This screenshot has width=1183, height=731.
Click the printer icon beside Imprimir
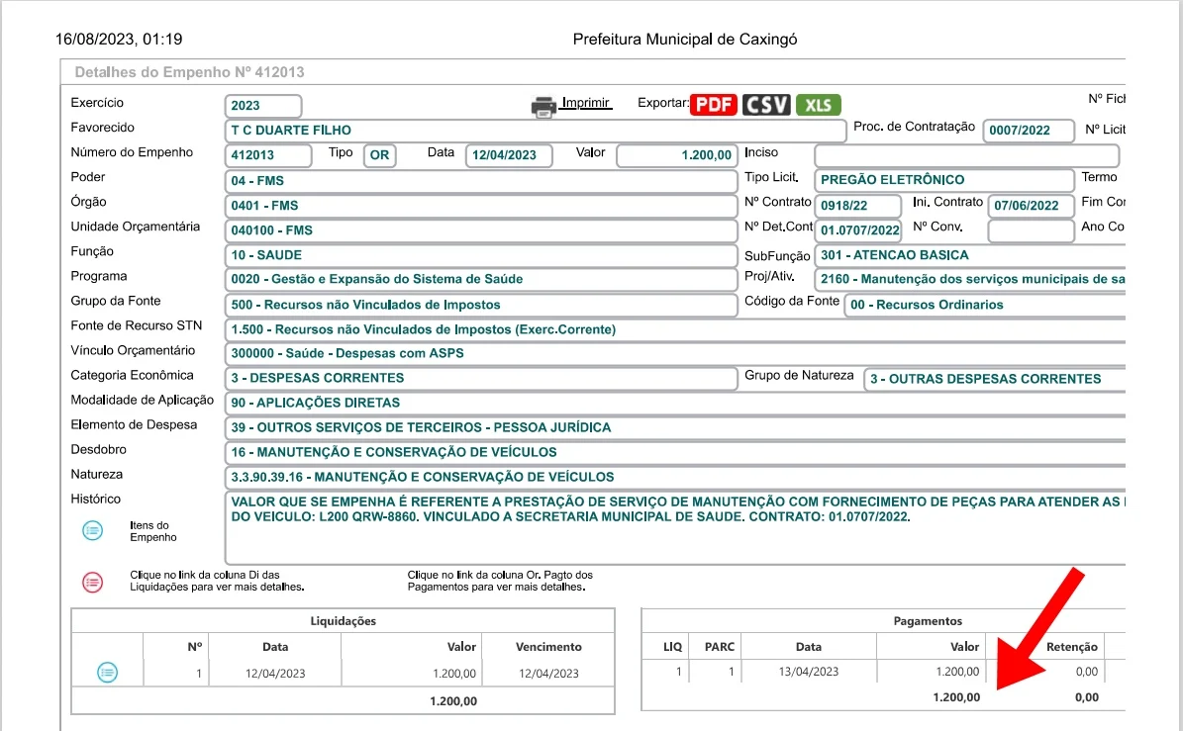click(x=543, y=107)
